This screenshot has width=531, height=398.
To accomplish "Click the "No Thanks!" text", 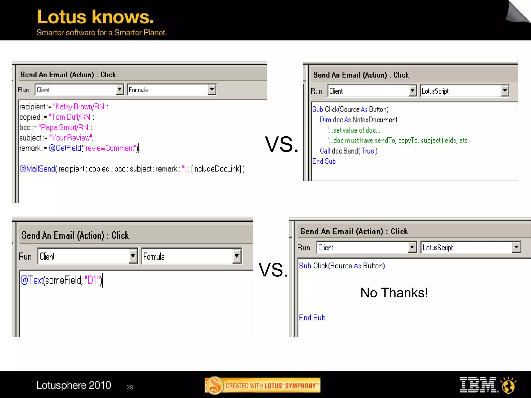I will (x=394, y=293).
